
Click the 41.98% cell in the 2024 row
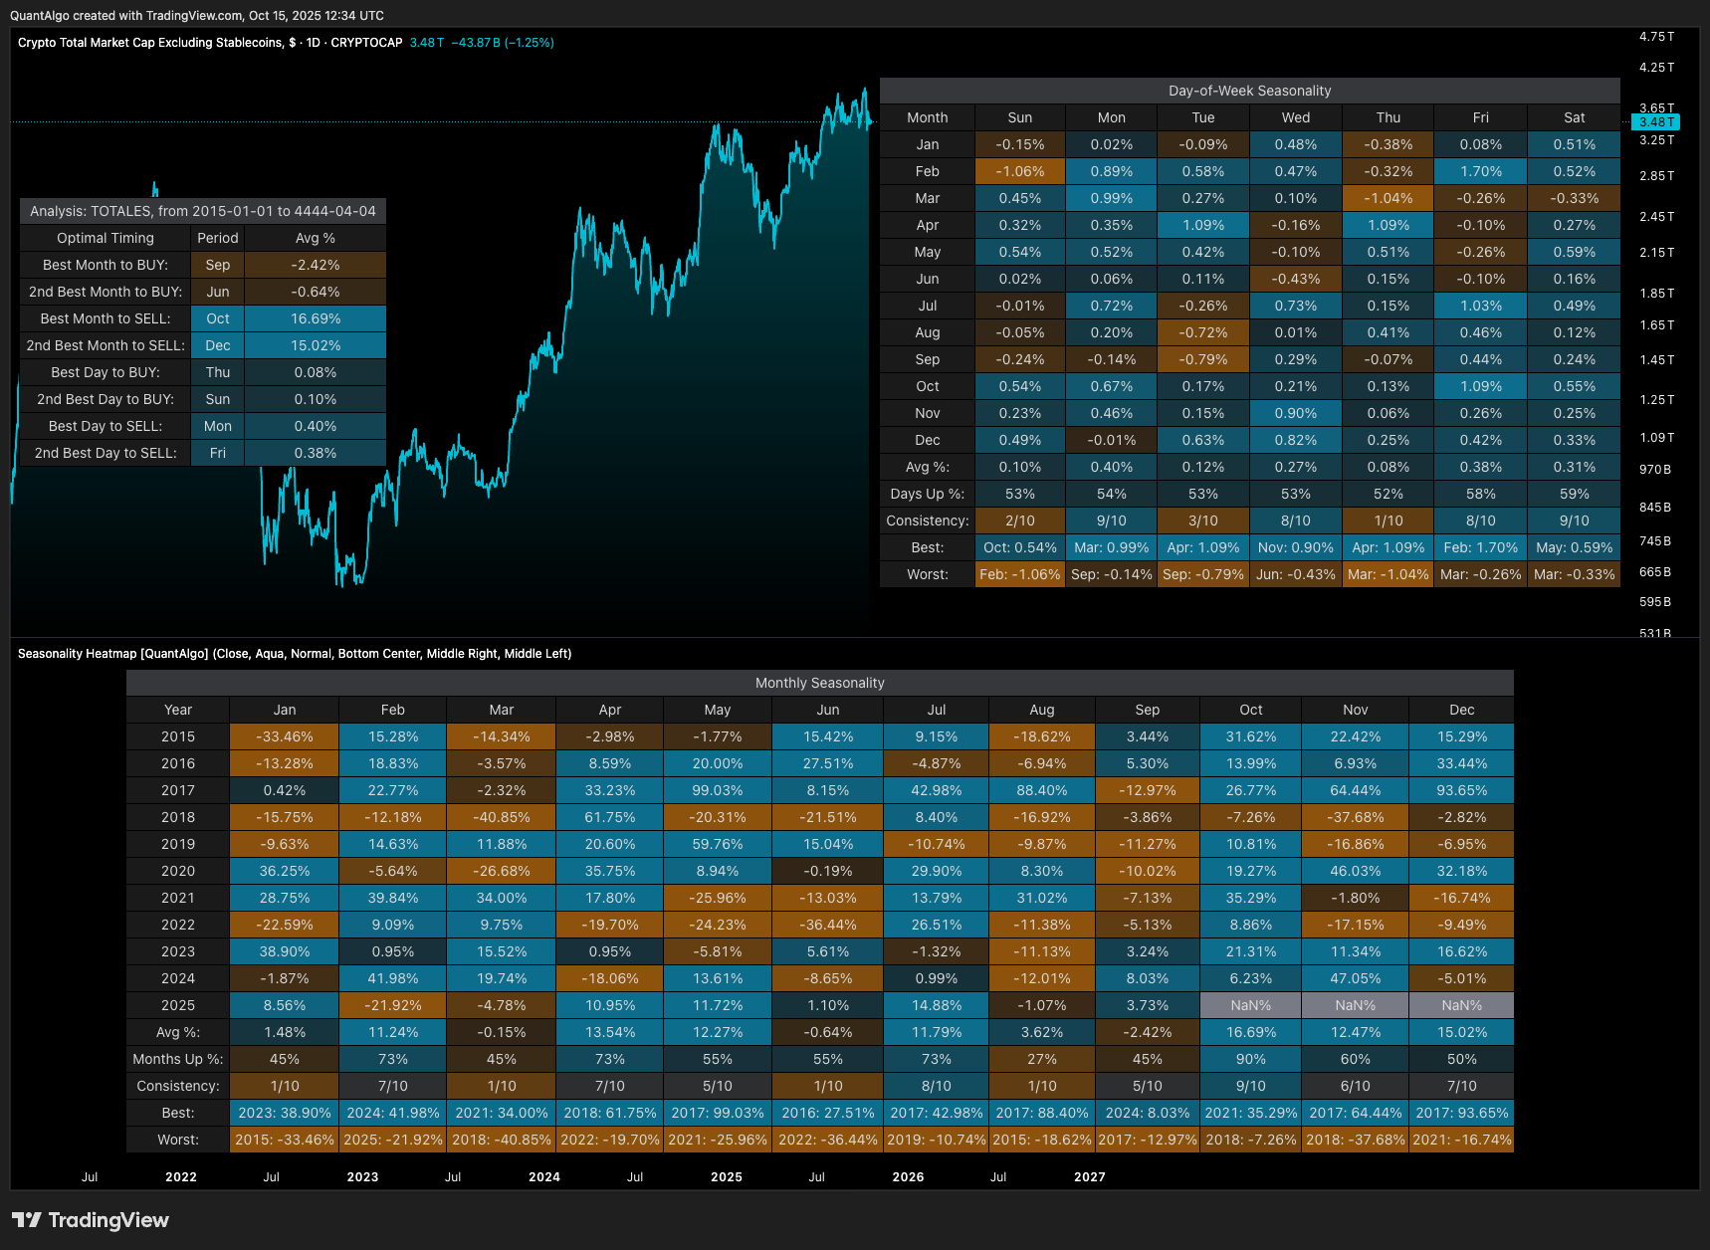[x=393, y=978]
